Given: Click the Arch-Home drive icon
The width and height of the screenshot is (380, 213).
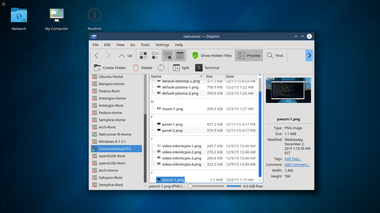Looking at the screenshot, I should [x=95, y=170].
